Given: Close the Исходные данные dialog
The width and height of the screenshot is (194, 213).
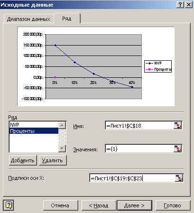Looking at the screenshot, I should click(x=189, y=5).
